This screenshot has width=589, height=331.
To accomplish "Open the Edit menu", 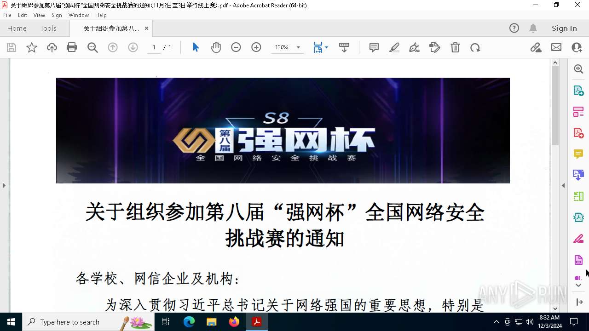I will [23, 15].
